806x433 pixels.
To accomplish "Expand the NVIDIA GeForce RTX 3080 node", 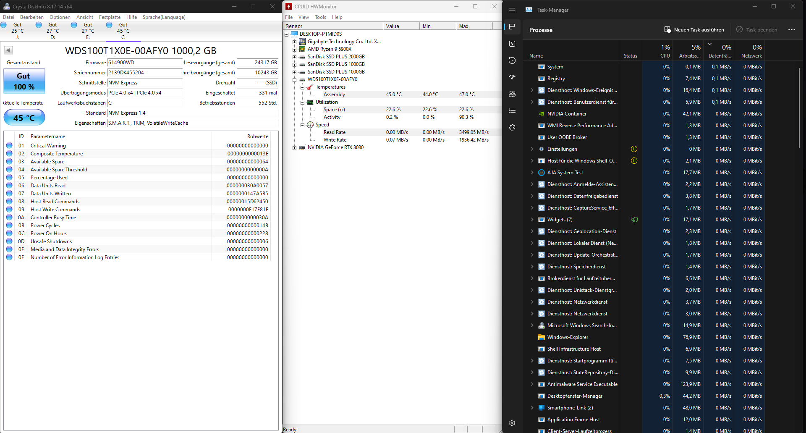I will (295, 148).
